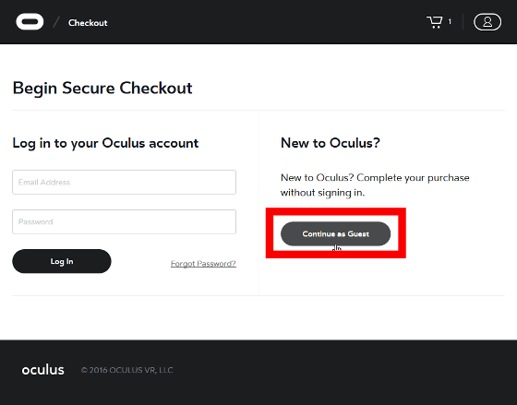The image size is (517, 405).
Task: Click the Begin Secure Checkout heading
Action: pos(102,88)
